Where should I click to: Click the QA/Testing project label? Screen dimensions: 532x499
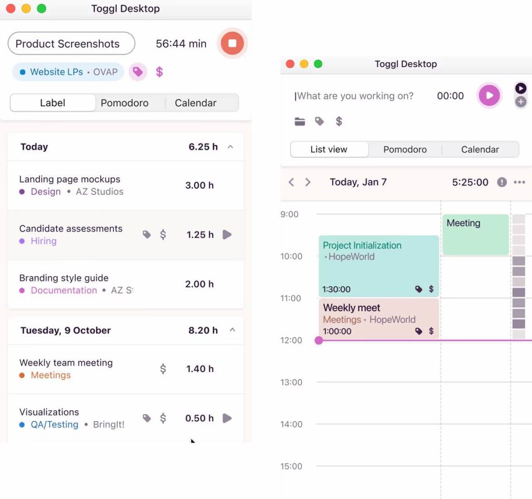[54, 425]
